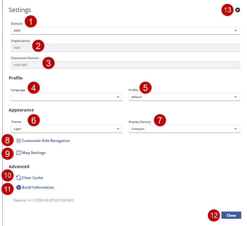Screen dimensions: 247x226
Task: Open the Map Settings link text
Action: coord(34,153)
